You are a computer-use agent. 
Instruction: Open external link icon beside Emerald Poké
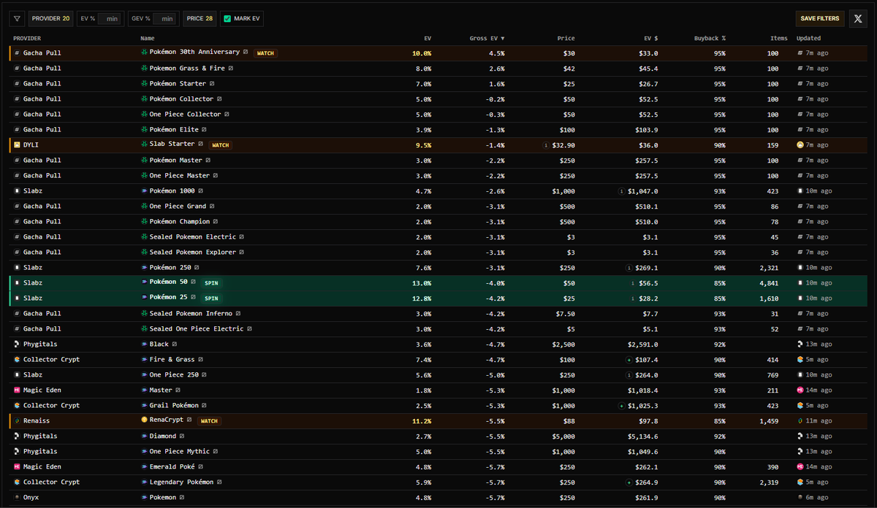click(200, 466)
